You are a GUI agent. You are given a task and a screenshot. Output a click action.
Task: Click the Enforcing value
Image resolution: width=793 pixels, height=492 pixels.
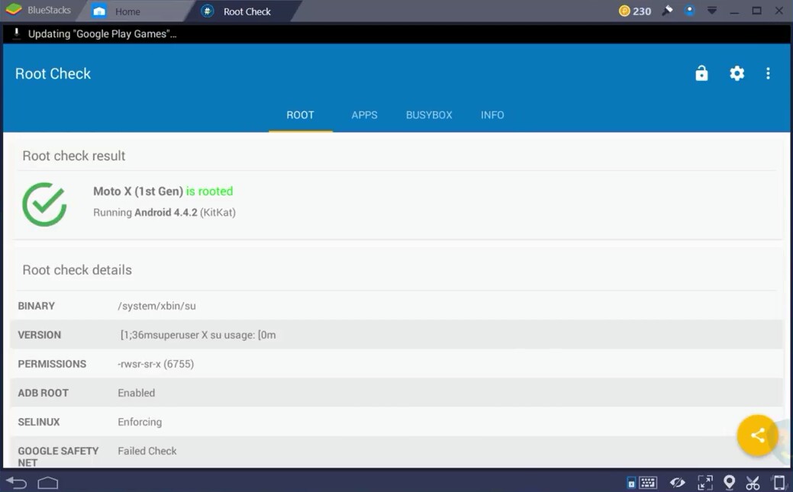tap(140, 422)
